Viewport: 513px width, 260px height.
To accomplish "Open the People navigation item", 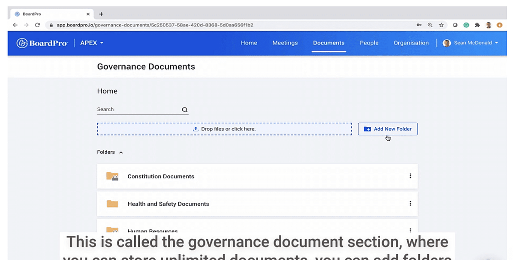I will pos(369,43).
